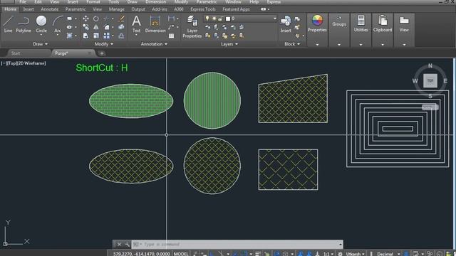456x256 pixels.
Task: Open the Groups panel
Action: point(339,21)
